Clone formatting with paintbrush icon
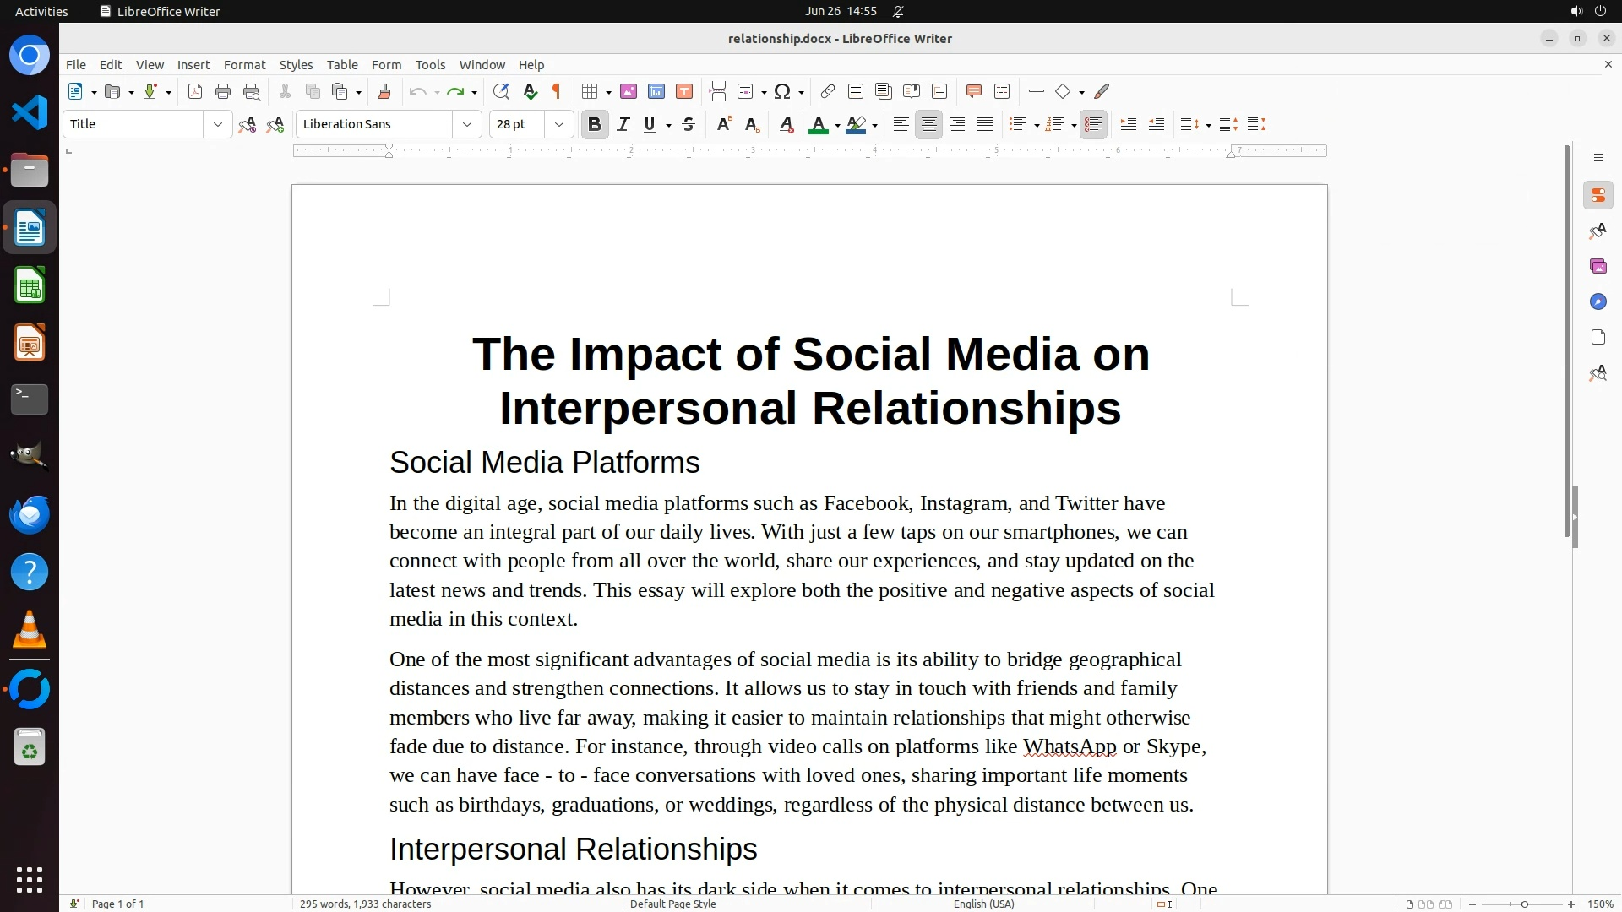 pos(384,91)
